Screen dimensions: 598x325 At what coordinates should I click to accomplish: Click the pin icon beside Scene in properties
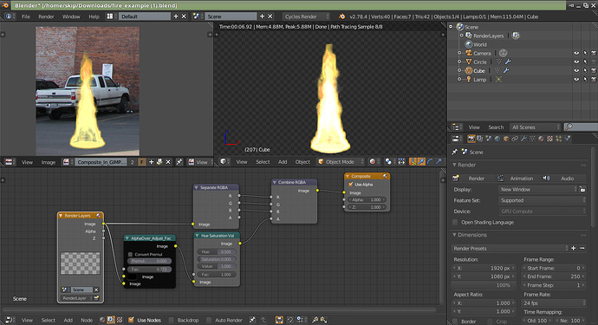(455, 152)
